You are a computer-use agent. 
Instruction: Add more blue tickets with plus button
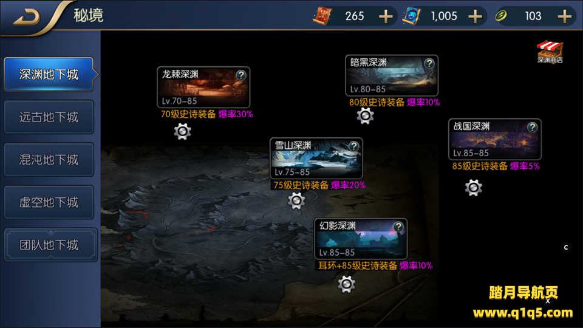tap(475, 16)
